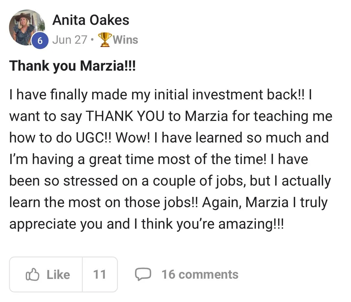Click the line starting "I'm having a great time"

158,159
